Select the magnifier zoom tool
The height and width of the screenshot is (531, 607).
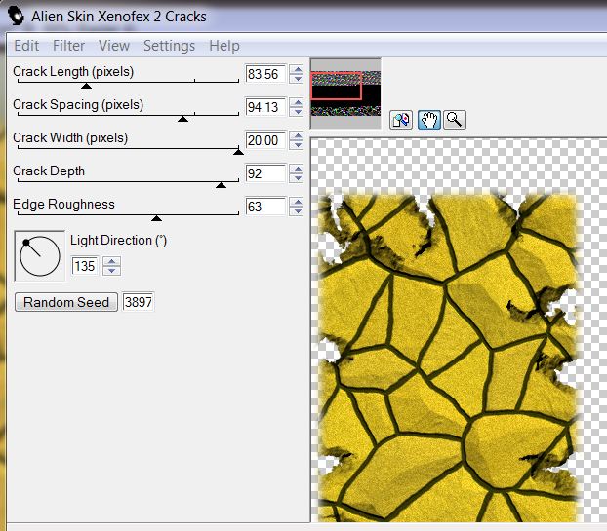455,120
